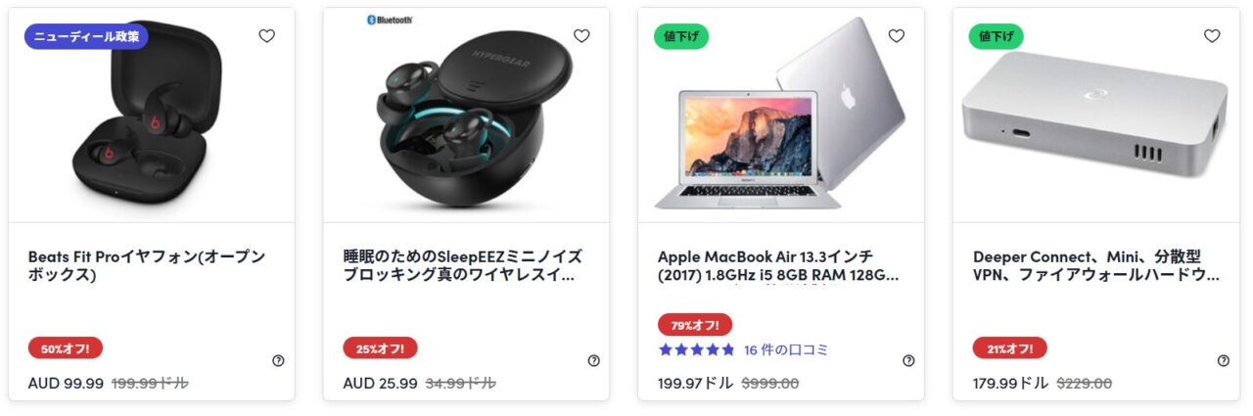1253x416 pixels.
Task: View the SleepEEZ earbuds product photo
Action: [467, 116]
